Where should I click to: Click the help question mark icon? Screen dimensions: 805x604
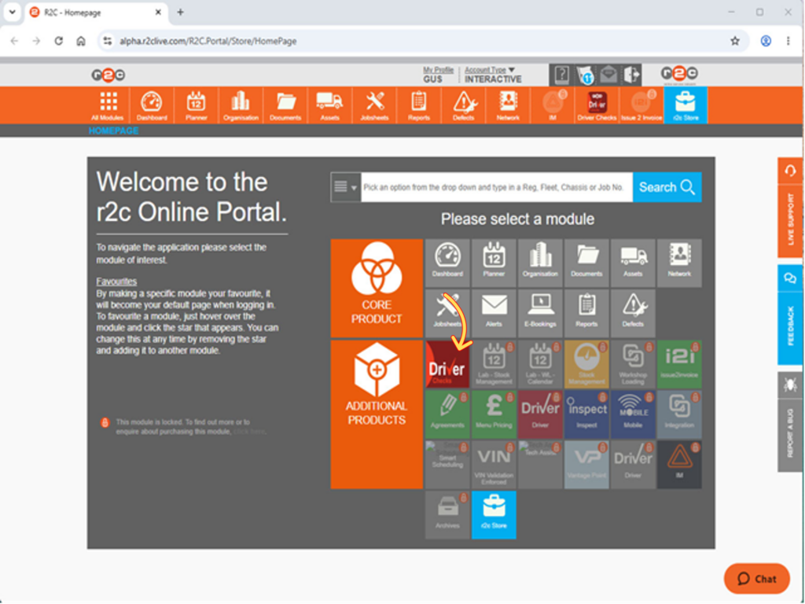tap(561, 75)
